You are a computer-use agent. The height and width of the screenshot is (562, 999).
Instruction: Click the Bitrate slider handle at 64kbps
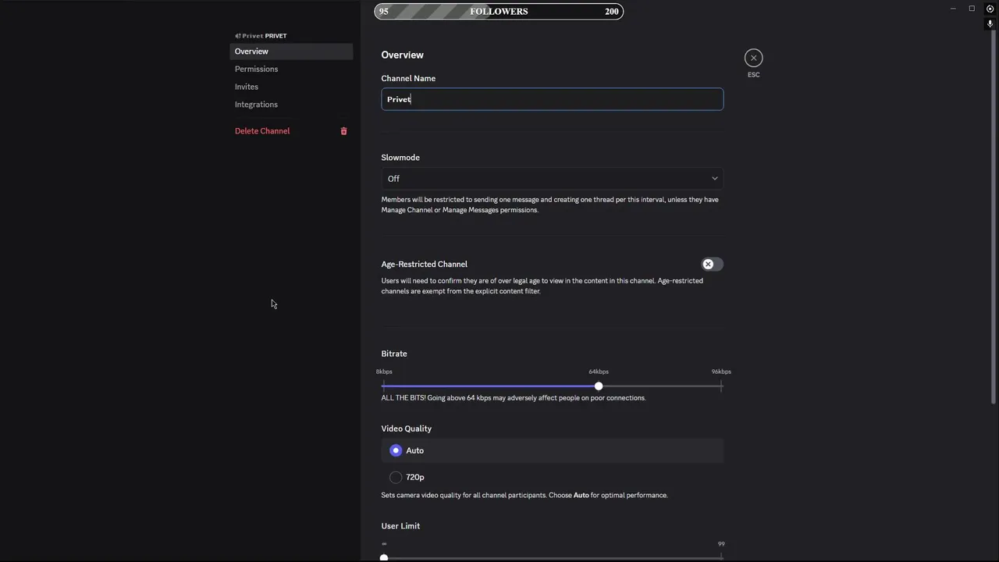point(599,386)
